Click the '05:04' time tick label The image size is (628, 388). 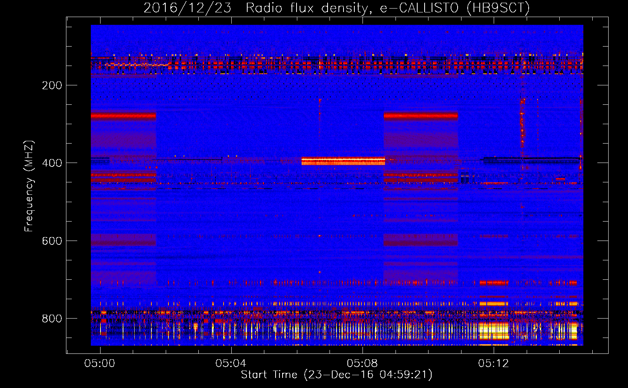point(231,364)
